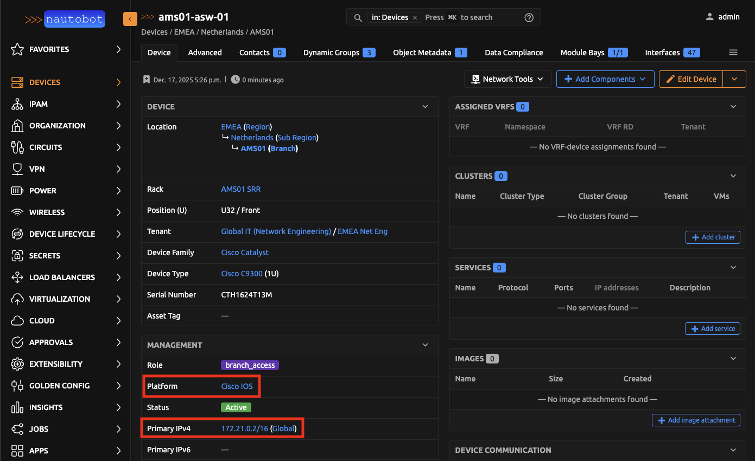This screenshot has height=461, width=755.
Task: Click the Secrets lock icon in sidebar
Action: 17,256
